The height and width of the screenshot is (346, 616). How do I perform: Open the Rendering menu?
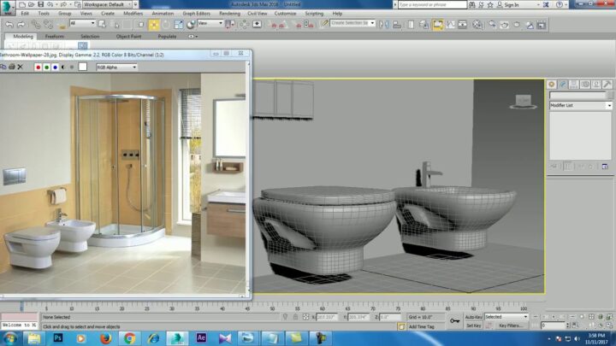click(229, 14)
